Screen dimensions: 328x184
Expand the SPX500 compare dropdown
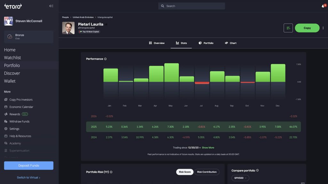pyautogui.click(x=240, y=178)
